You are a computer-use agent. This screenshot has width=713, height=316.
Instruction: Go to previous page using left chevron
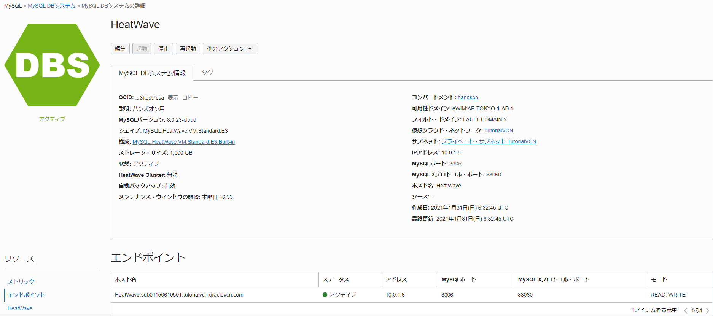pos(686,310)
